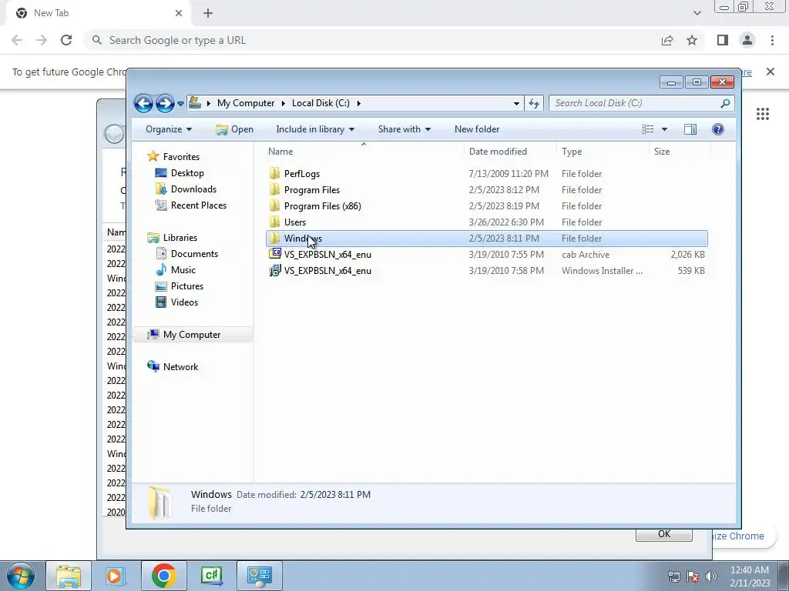Click Chrome's reload page button

click(66, 40)
